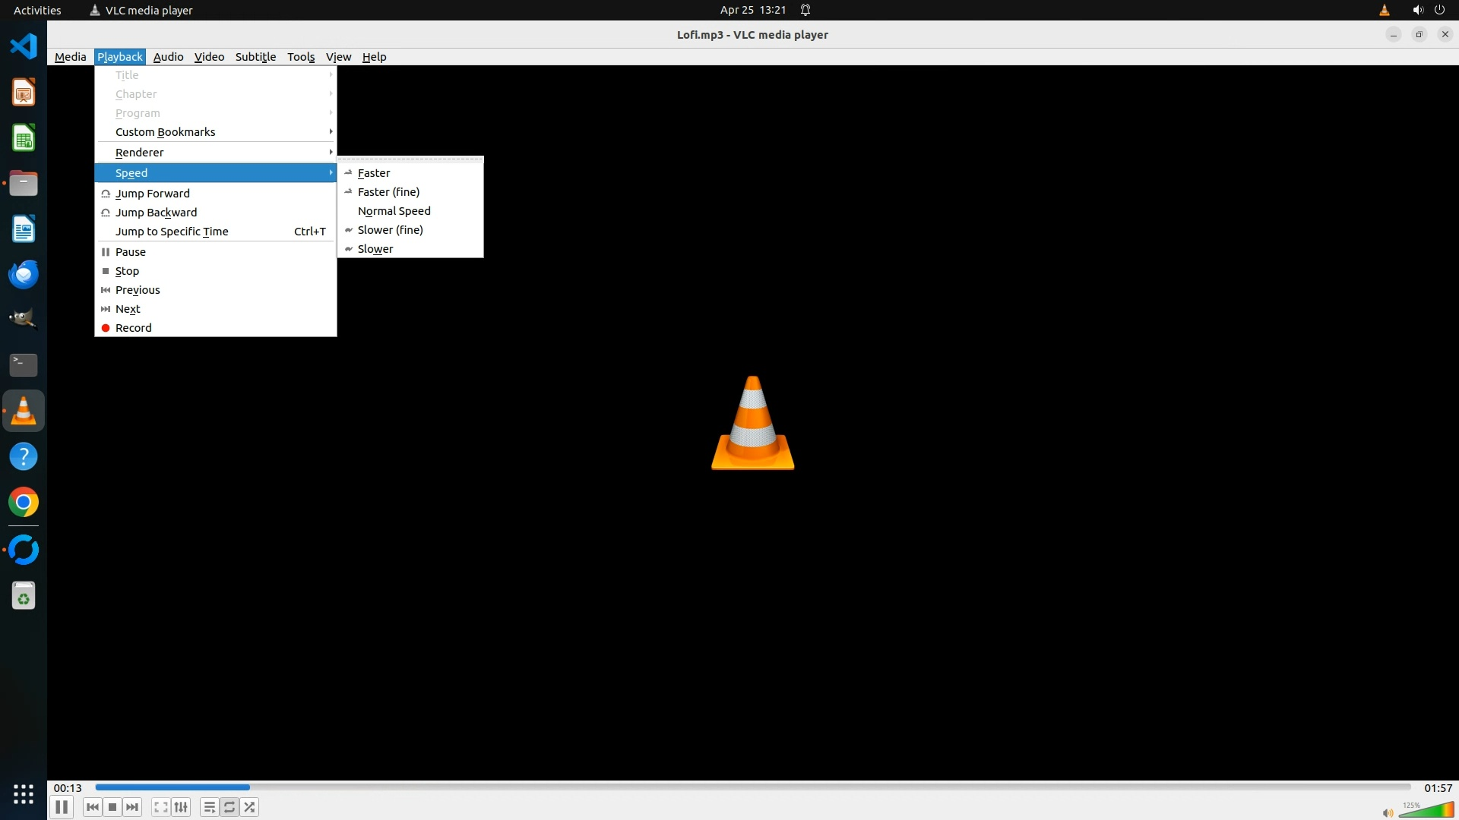Adjust the volume level slider
Viewport: 1459px width, 820px height.
coord(1427,810)
